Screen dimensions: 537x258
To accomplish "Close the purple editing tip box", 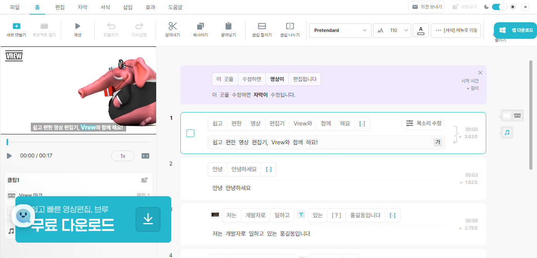I will click(x=480, y=73).
